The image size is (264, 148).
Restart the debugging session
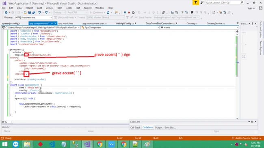pyautogui.click(x=133, y=13)
